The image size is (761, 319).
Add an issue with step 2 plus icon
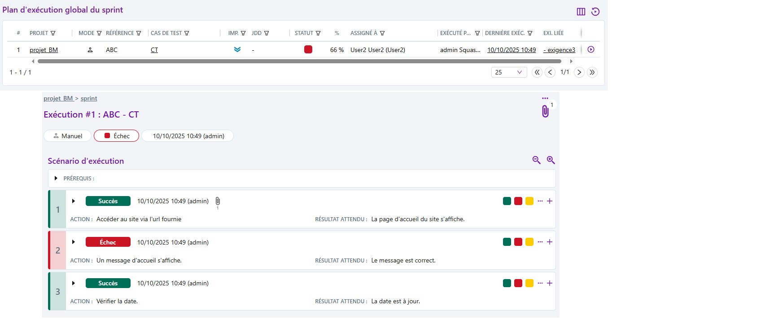550,242
